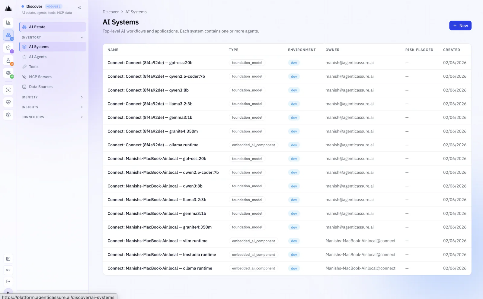Click the heart monitoring icon in rail

(x=8, y=102)
